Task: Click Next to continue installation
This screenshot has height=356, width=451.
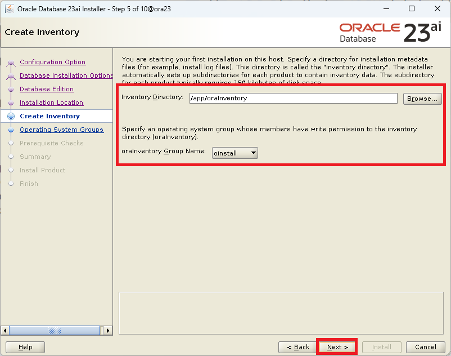Action: [337, 347]
